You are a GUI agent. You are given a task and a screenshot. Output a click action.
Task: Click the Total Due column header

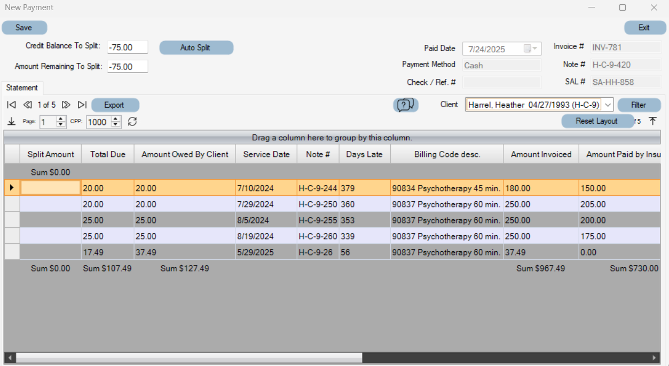point(108,154)
